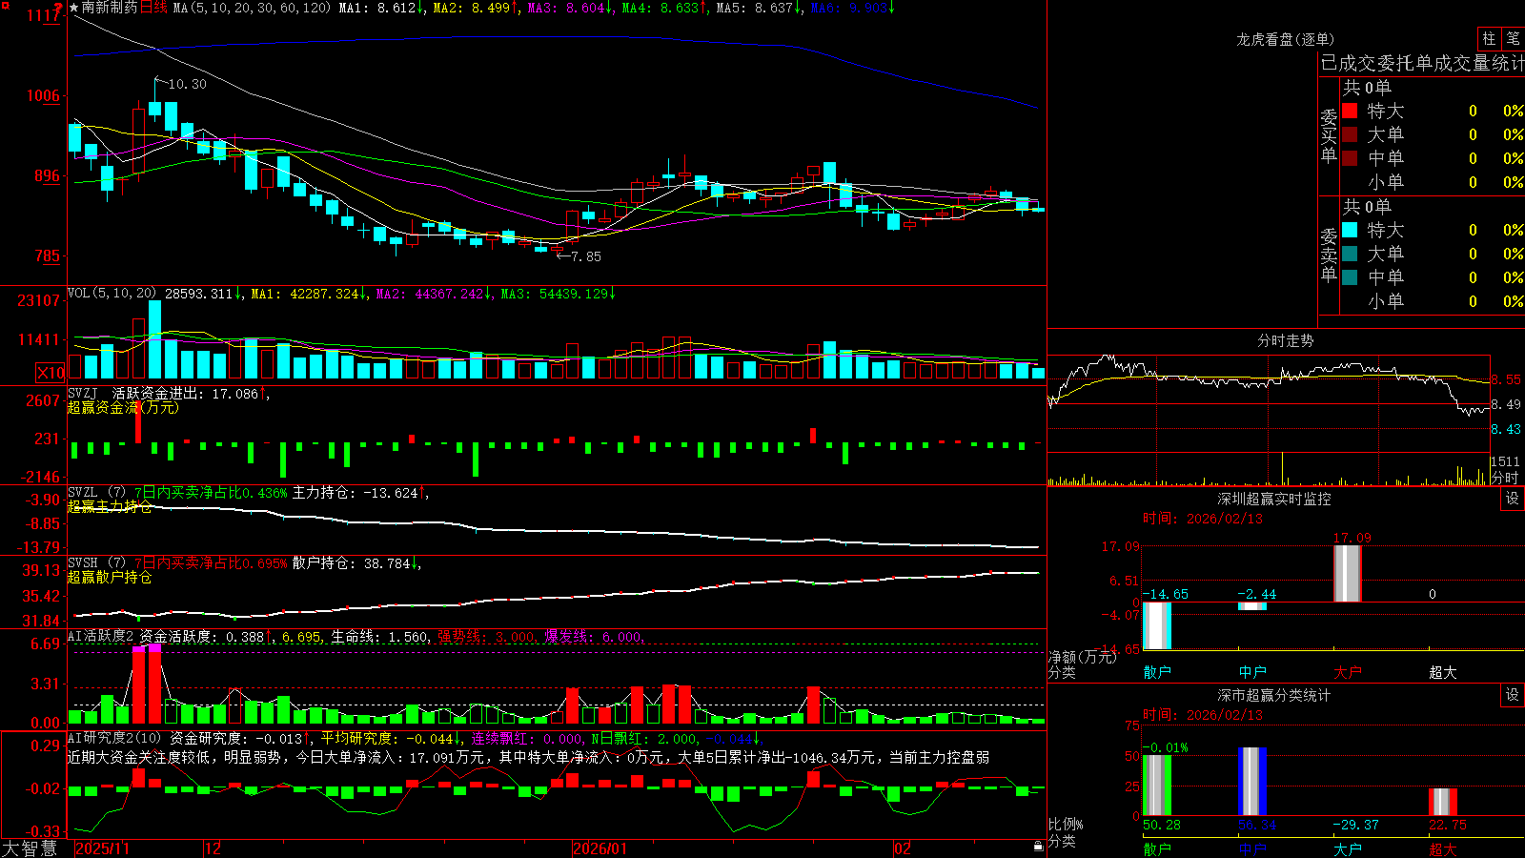
Task: Click the cyan 特大 sell order swatch
Action: click(1350, 230)
